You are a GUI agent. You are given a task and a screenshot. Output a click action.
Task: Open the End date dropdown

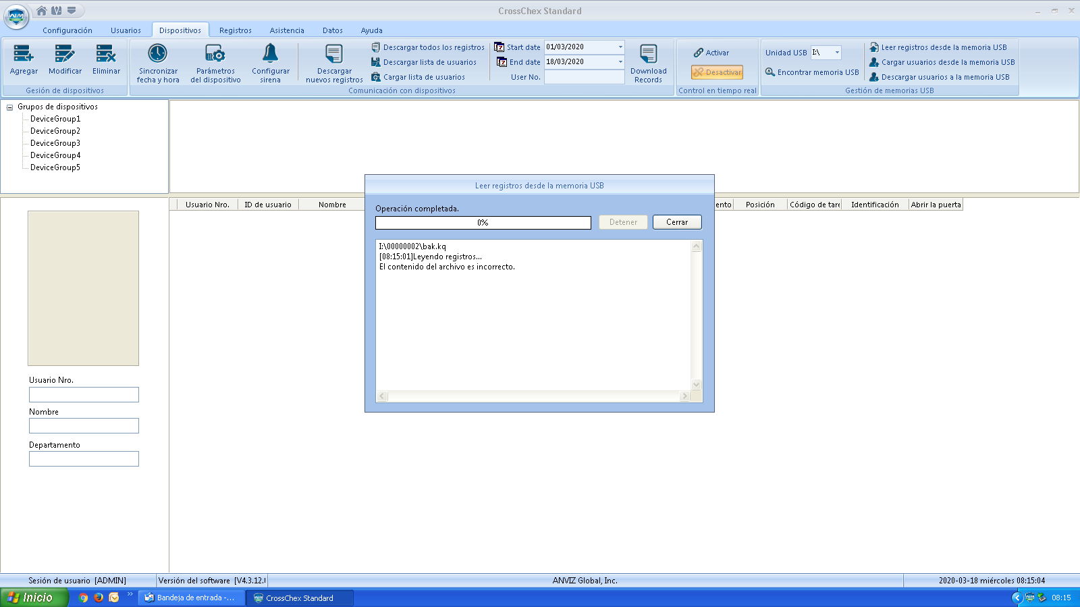coord(620,61)
